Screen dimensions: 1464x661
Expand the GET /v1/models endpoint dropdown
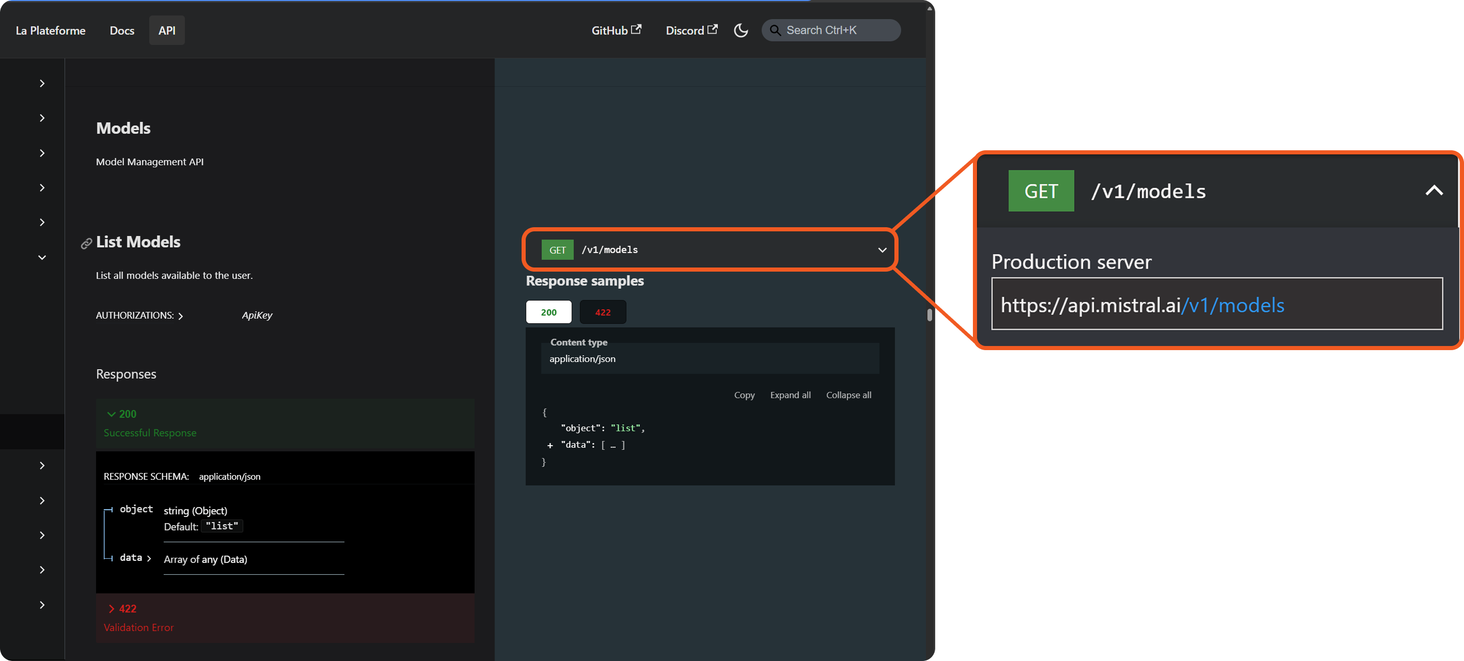coord(882,250)
